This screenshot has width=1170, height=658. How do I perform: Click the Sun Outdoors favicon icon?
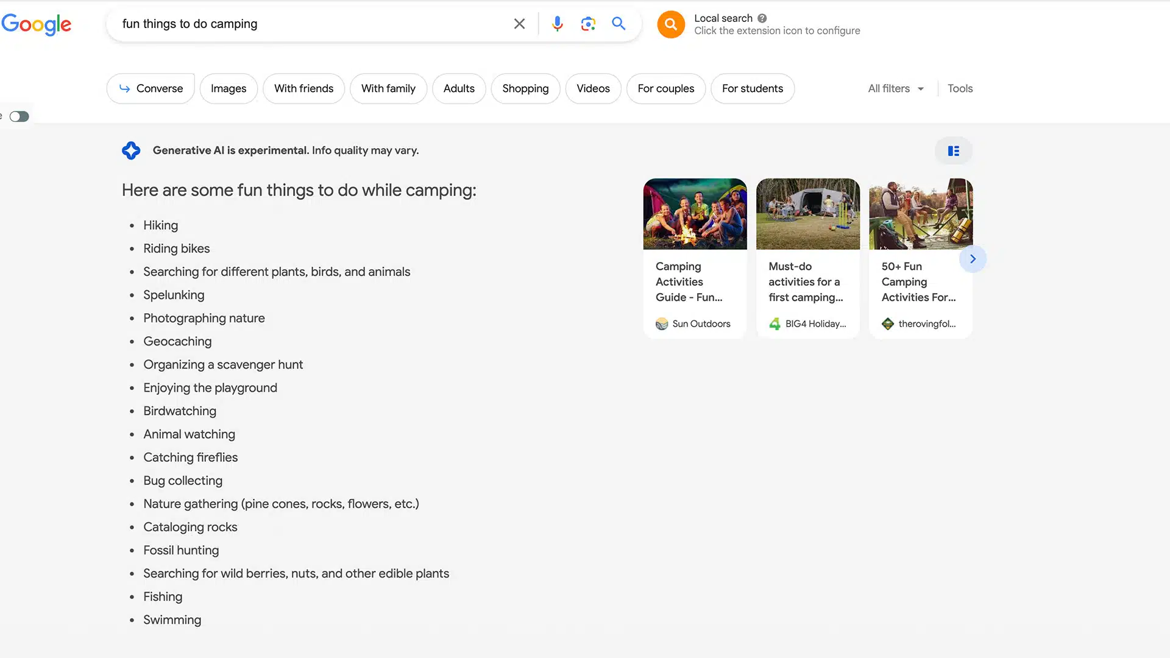click(x=661, y=323)
